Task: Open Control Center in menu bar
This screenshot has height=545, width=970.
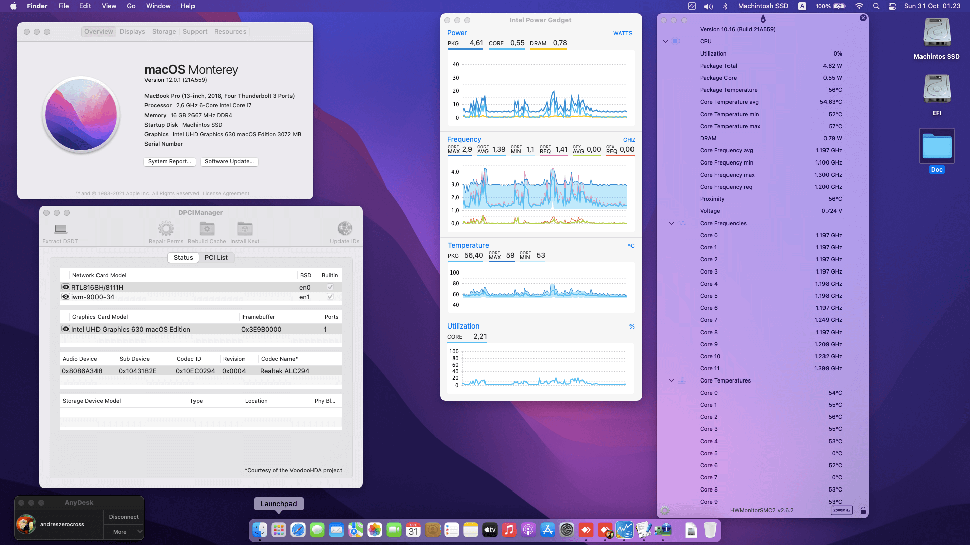Action: pos(892,6)
